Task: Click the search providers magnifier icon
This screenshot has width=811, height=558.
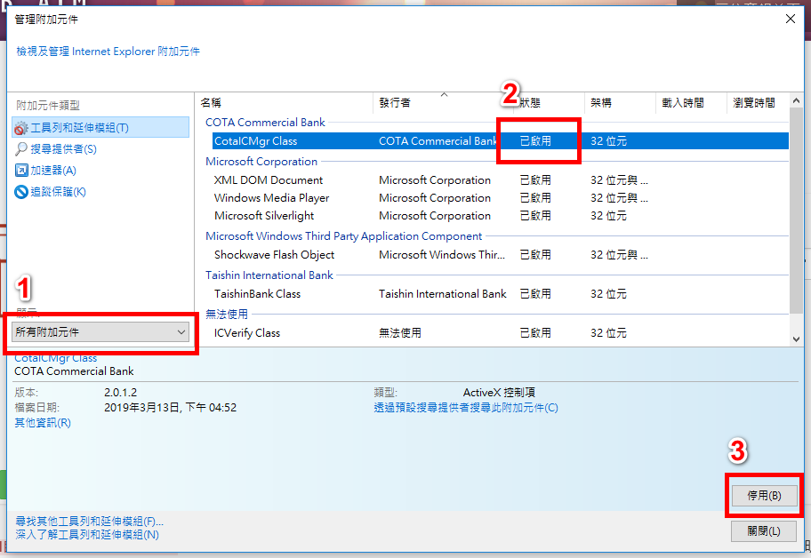Action: (x=21, y=149)
